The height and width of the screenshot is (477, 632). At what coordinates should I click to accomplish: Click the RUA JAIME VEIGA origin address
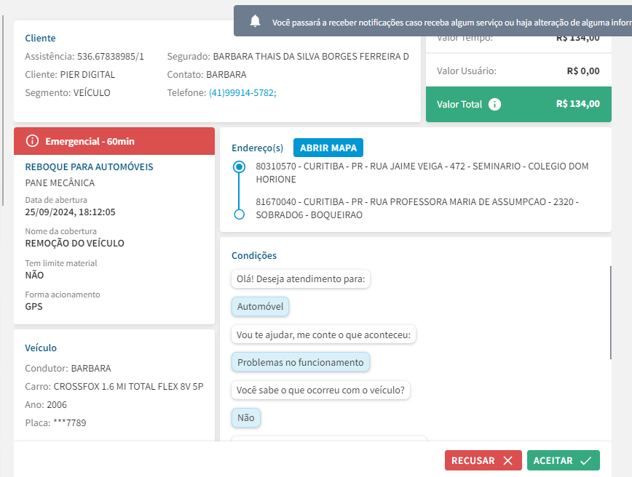[x=422, y=172]
